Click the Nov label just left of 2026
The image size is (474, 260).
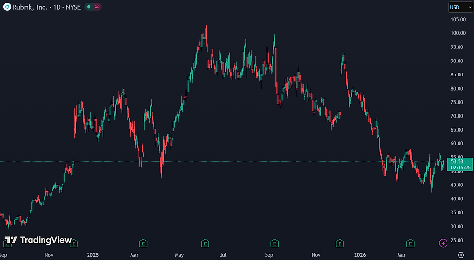click(x=316, y=255)
